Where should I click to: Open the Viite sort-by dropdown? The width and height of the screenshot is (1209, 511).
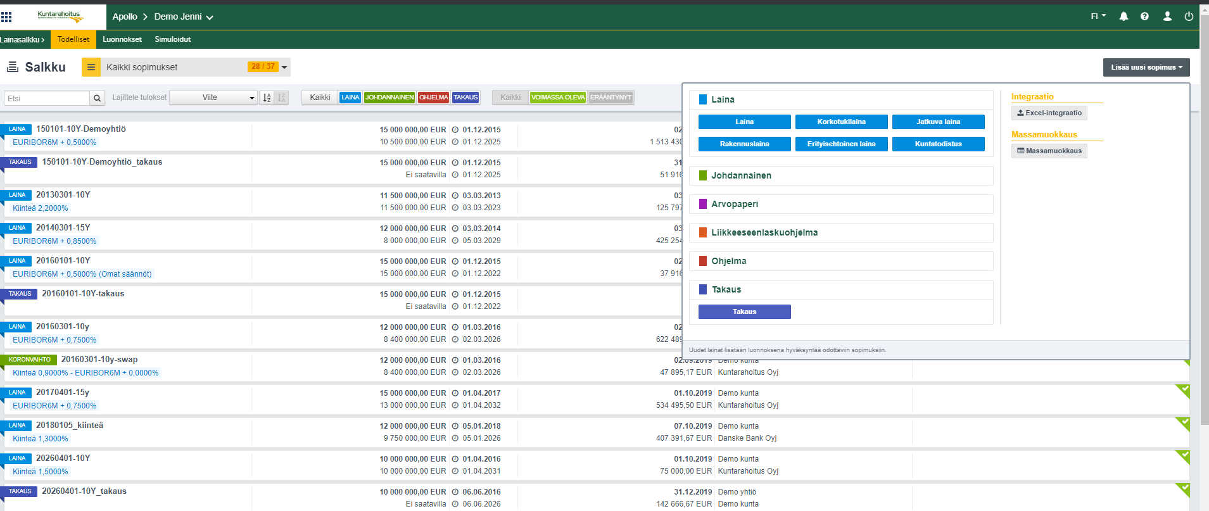213,98
